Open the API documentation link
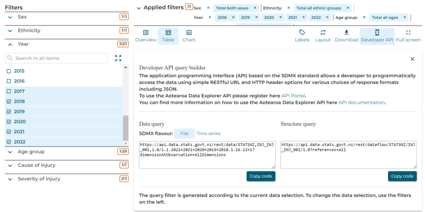 coord(361,102)
